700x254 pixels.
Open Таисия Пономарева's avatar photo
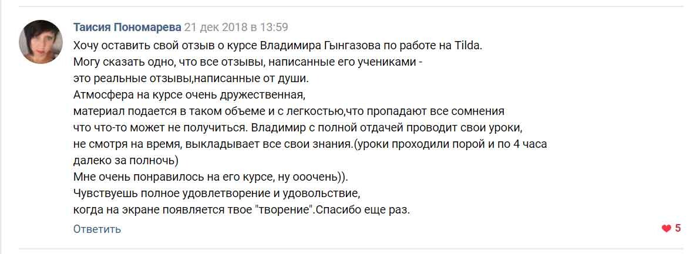(x=41, y=42)
